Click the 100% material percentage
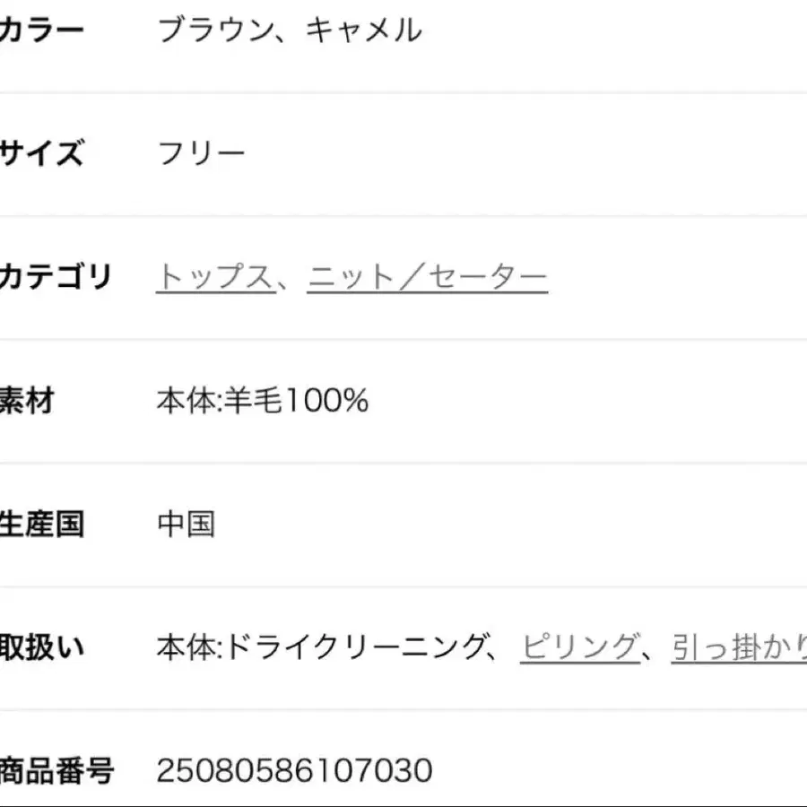 (326, 401)
